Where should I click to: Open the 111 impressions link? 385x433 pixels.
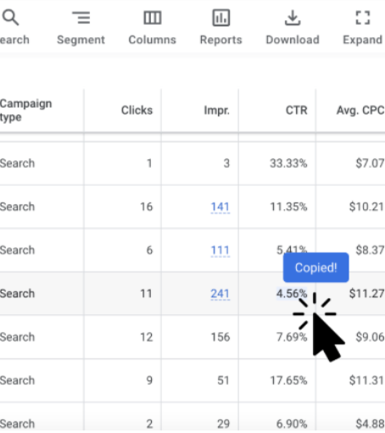click(x=220, y=251)
